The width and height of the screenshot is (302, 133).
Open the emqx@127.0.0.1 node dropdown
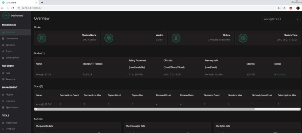point(281,19)
